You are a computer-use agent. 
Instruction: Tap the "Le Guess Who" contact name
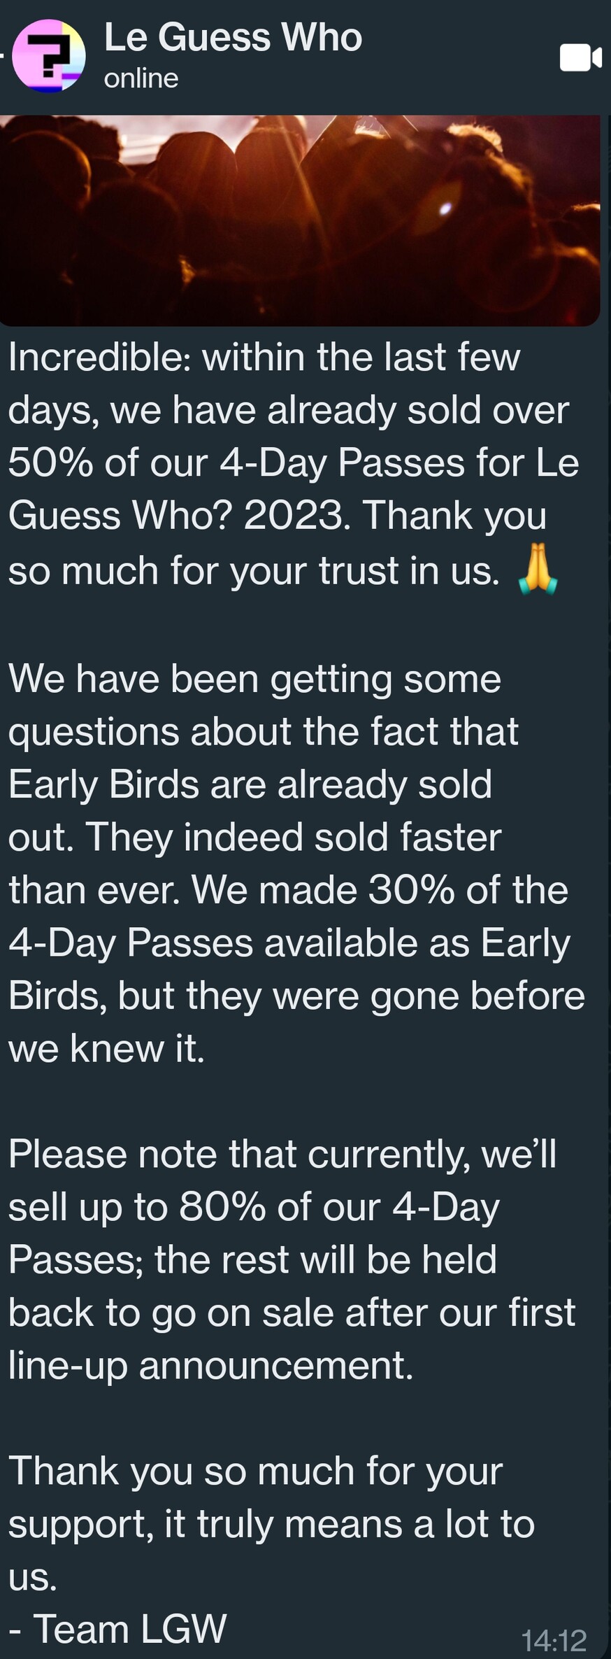(233, 37)
